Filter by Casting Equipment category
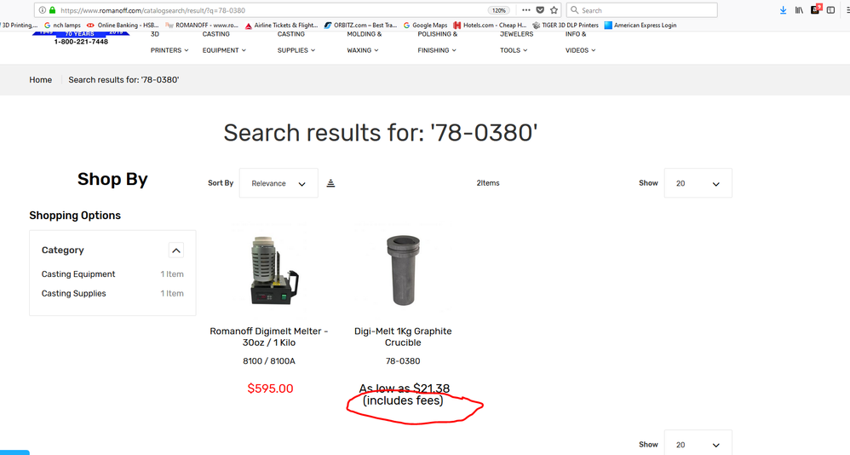This screenshot has height=455, width=850. 78,274
